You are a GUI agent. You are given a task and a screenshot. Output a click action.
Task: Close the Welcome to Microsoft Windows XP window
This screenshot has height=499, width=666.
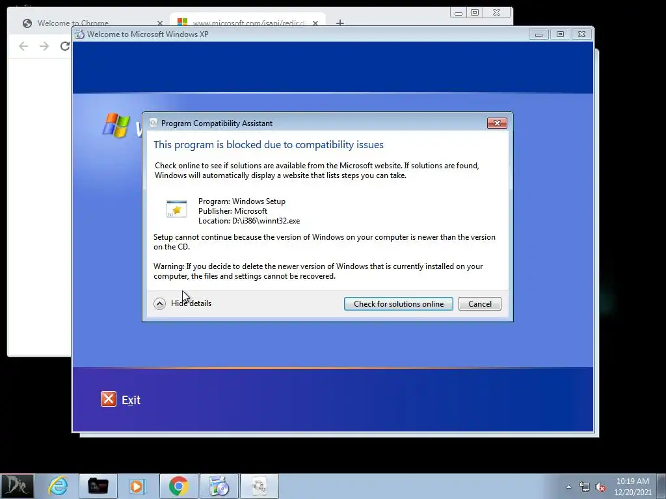tap(582, 34)
